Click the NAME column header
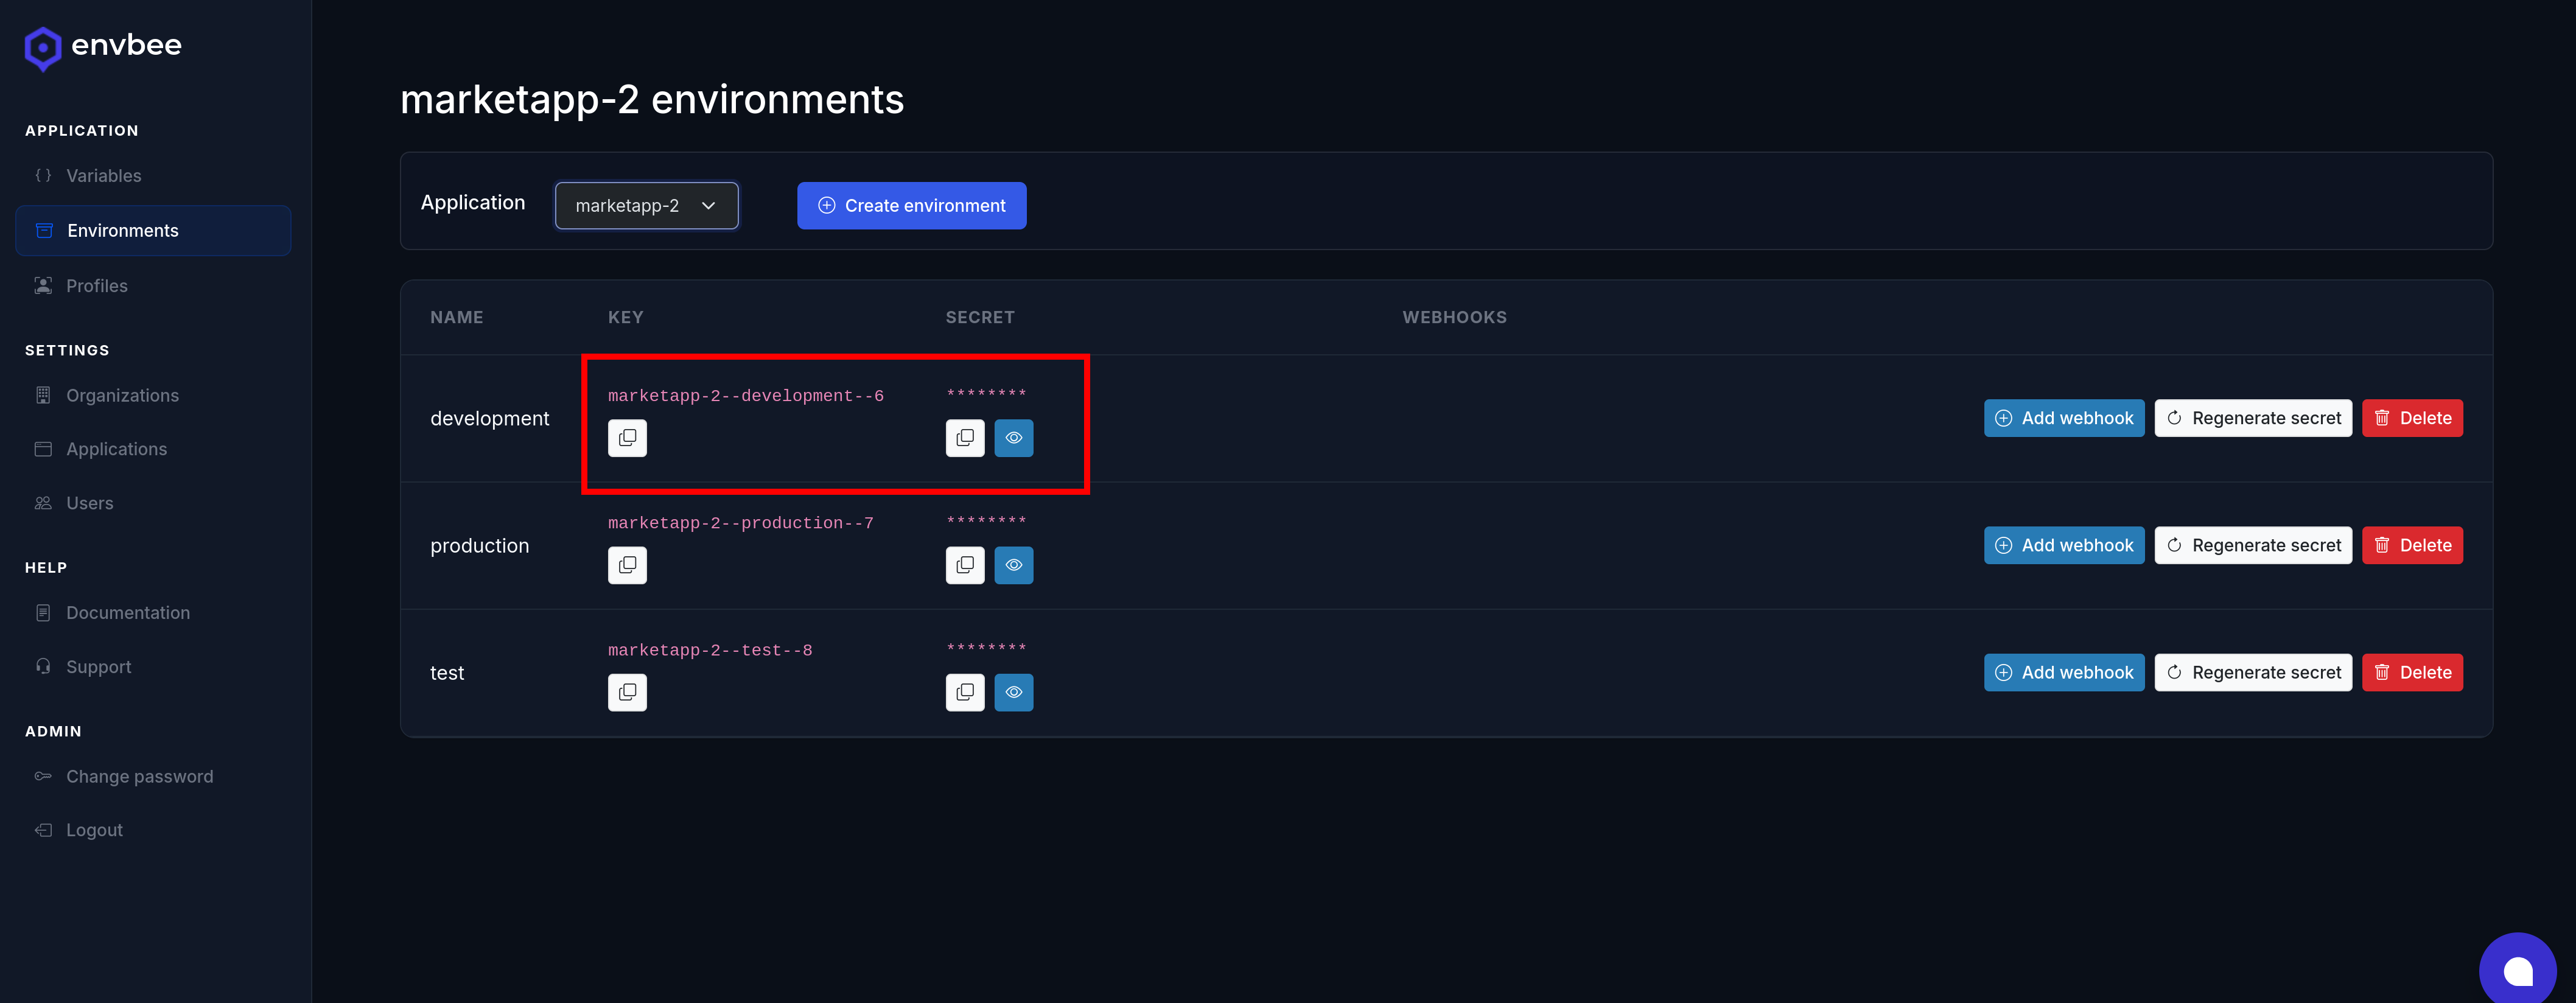The image size is (2576, 1003). [457, 317]
